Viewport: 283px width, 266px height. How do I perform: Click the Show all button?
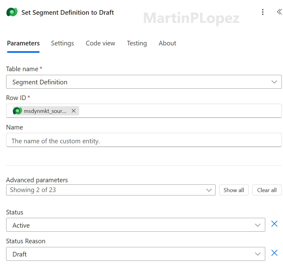point(234,190)
